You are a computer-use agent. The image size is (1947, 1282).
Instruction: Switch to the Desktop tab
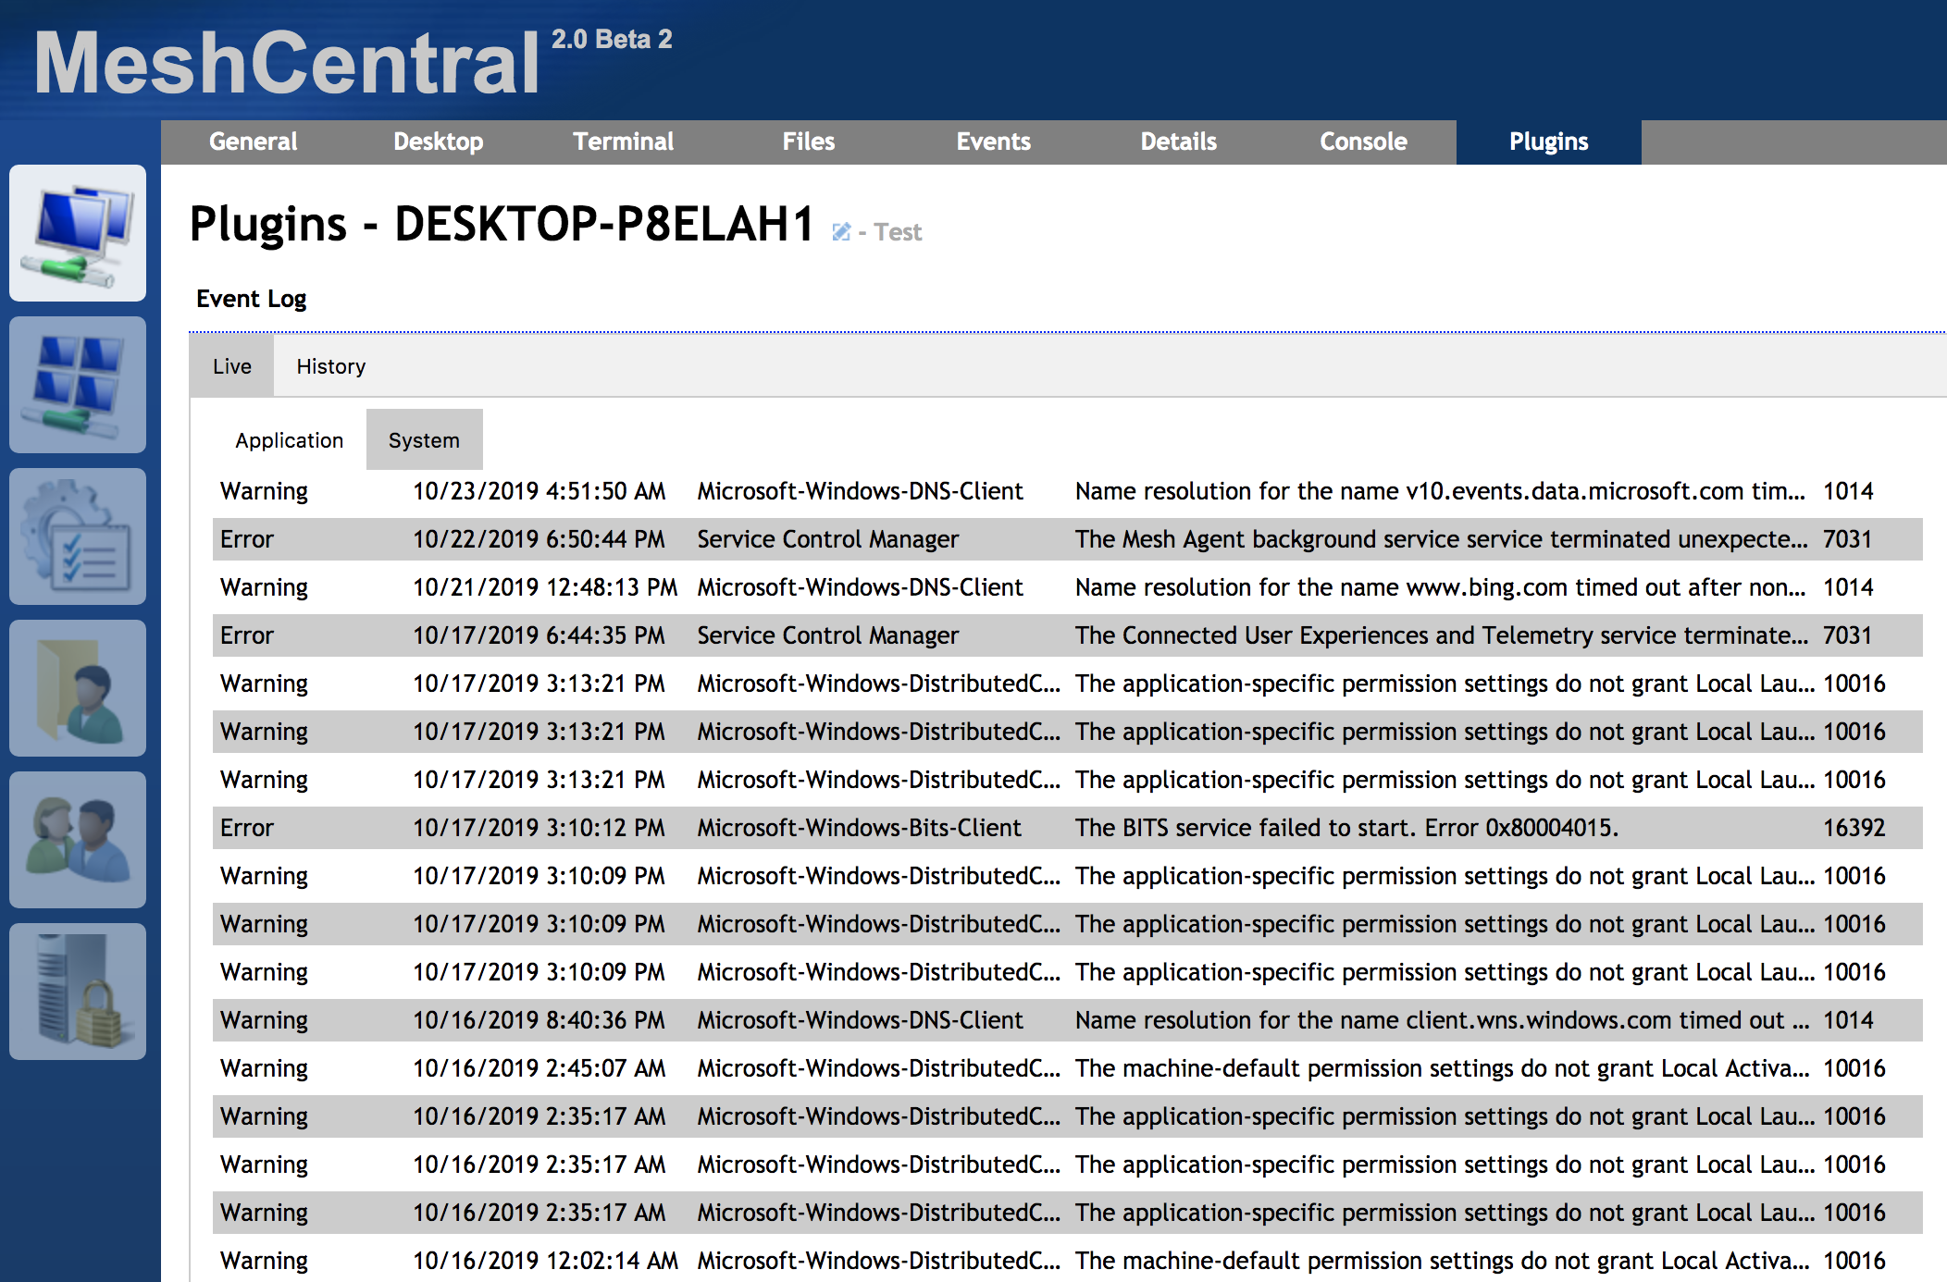pos(439,142)
